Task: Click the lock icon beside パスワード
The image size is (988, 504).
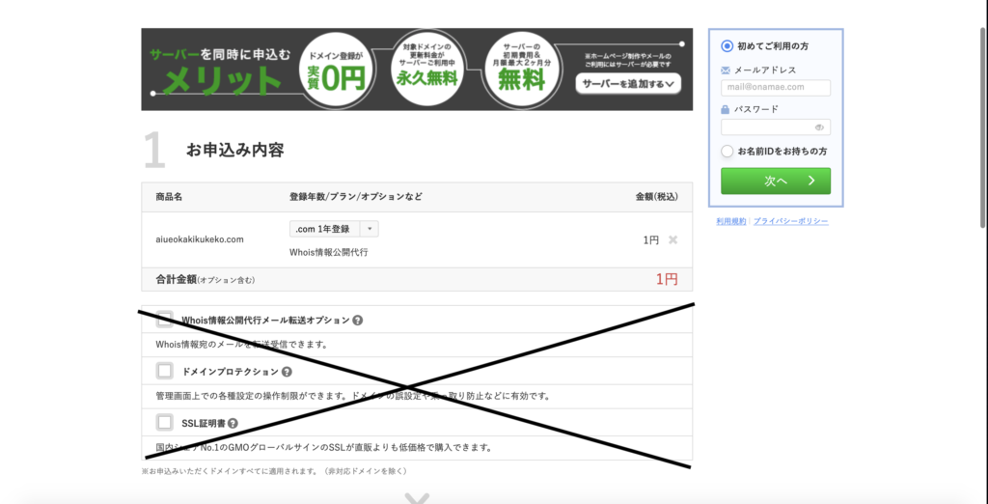Action: (726, 109)
